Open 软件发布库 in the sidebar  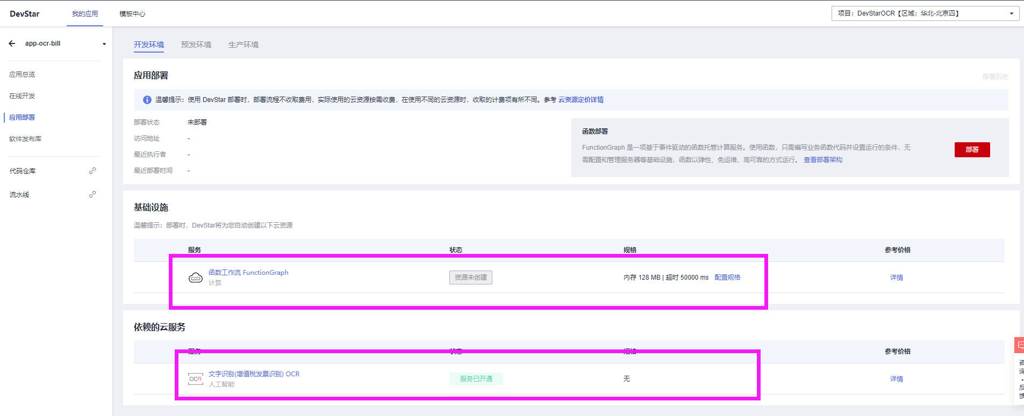pos(25,139)
